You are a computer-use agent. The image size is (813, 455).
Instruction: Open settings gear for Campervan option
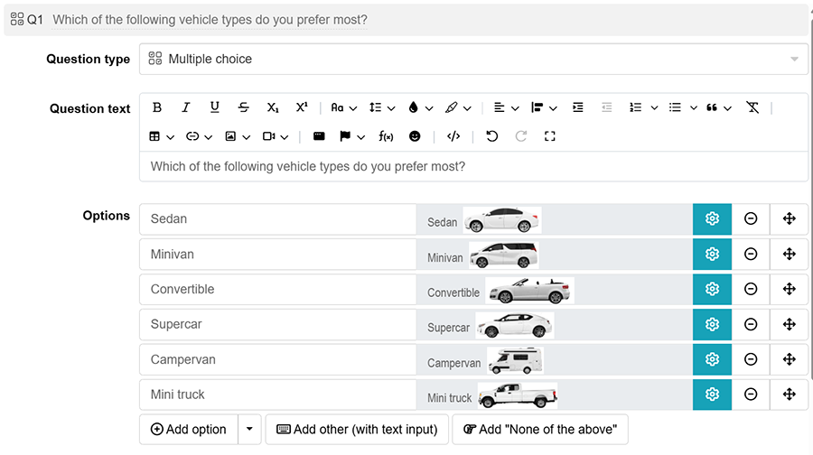pyautogui.click(x=712, y=359)
